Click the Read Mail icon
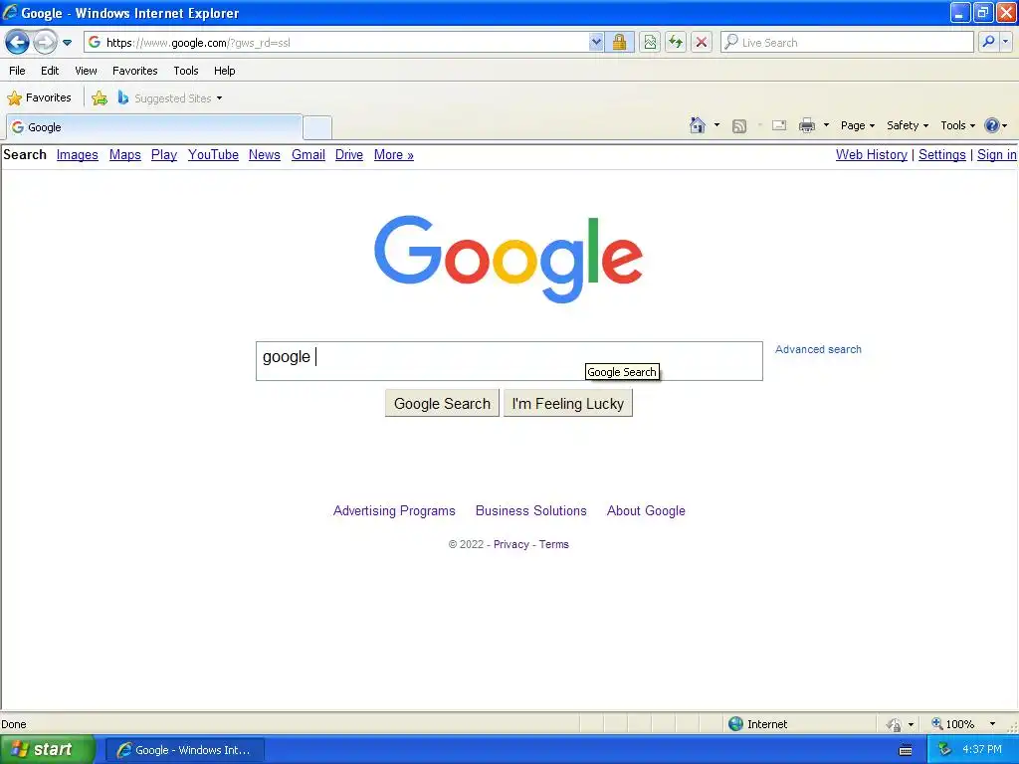The width and height of the screenshot is (1019, 764). 779,125
